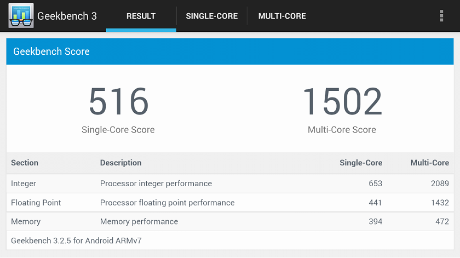Switch to the RESULT tab
460x258 pixels.
coord(141,16)
